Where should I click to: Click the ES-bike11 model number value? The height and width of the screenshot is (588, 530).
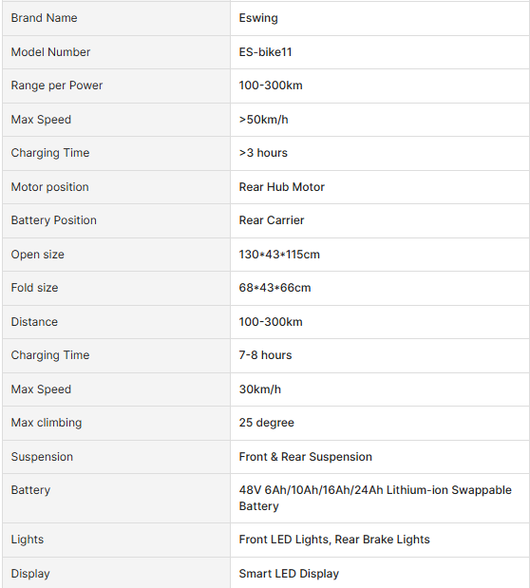(x=265, y=51)
